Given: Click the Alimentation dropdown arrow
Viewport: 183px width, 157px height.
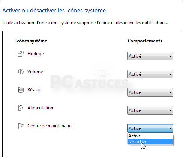Looking at the screenshot, I should click(x=170, y=110).
